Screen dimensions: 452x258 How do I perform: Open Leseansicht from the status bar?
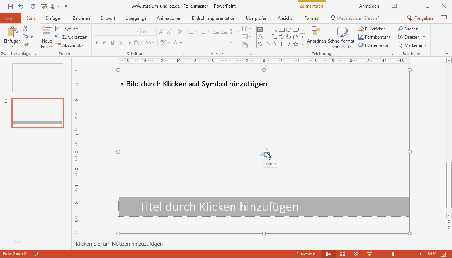[x=355, y=254]
